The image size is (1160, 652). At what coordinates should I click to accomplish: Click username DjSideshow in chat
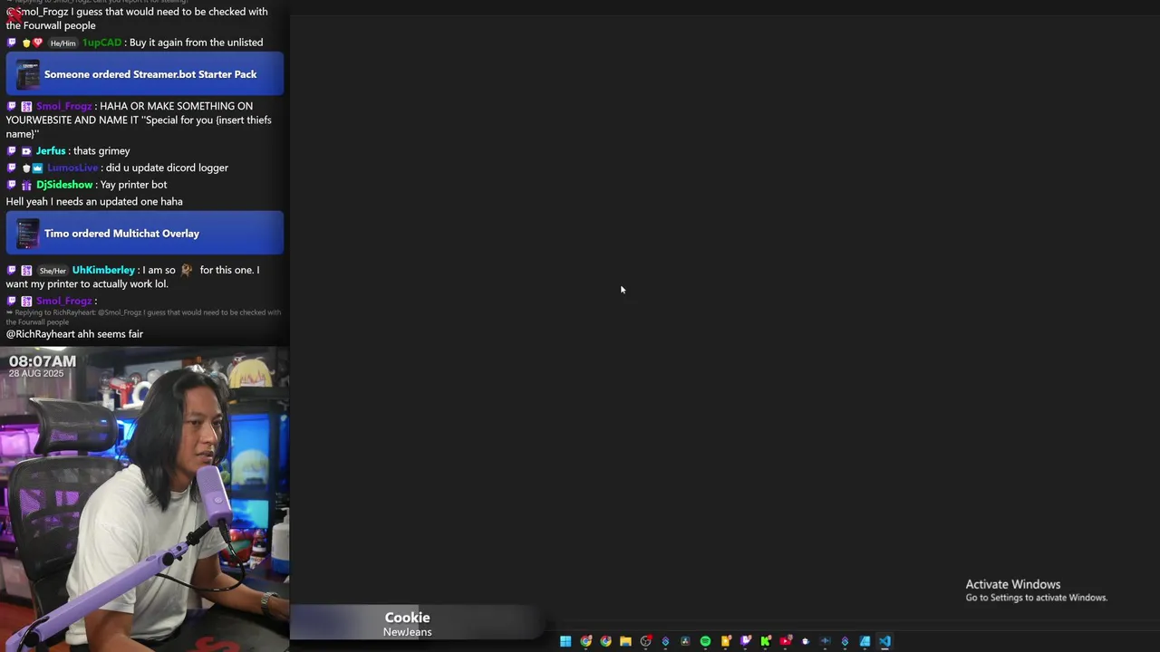pos(64,185)
